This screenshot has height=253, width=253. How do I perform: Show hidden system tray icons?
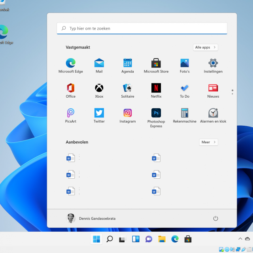coord(240,239)
